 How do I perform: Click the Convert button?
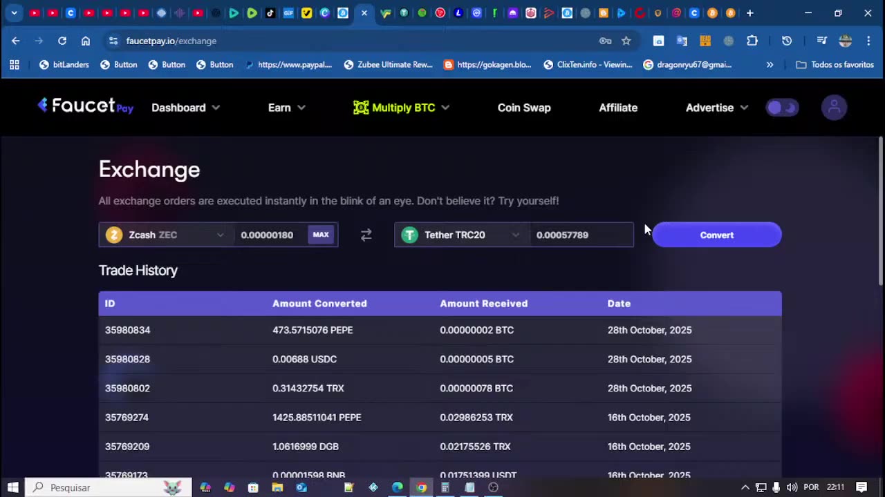(x=717, y=235)
